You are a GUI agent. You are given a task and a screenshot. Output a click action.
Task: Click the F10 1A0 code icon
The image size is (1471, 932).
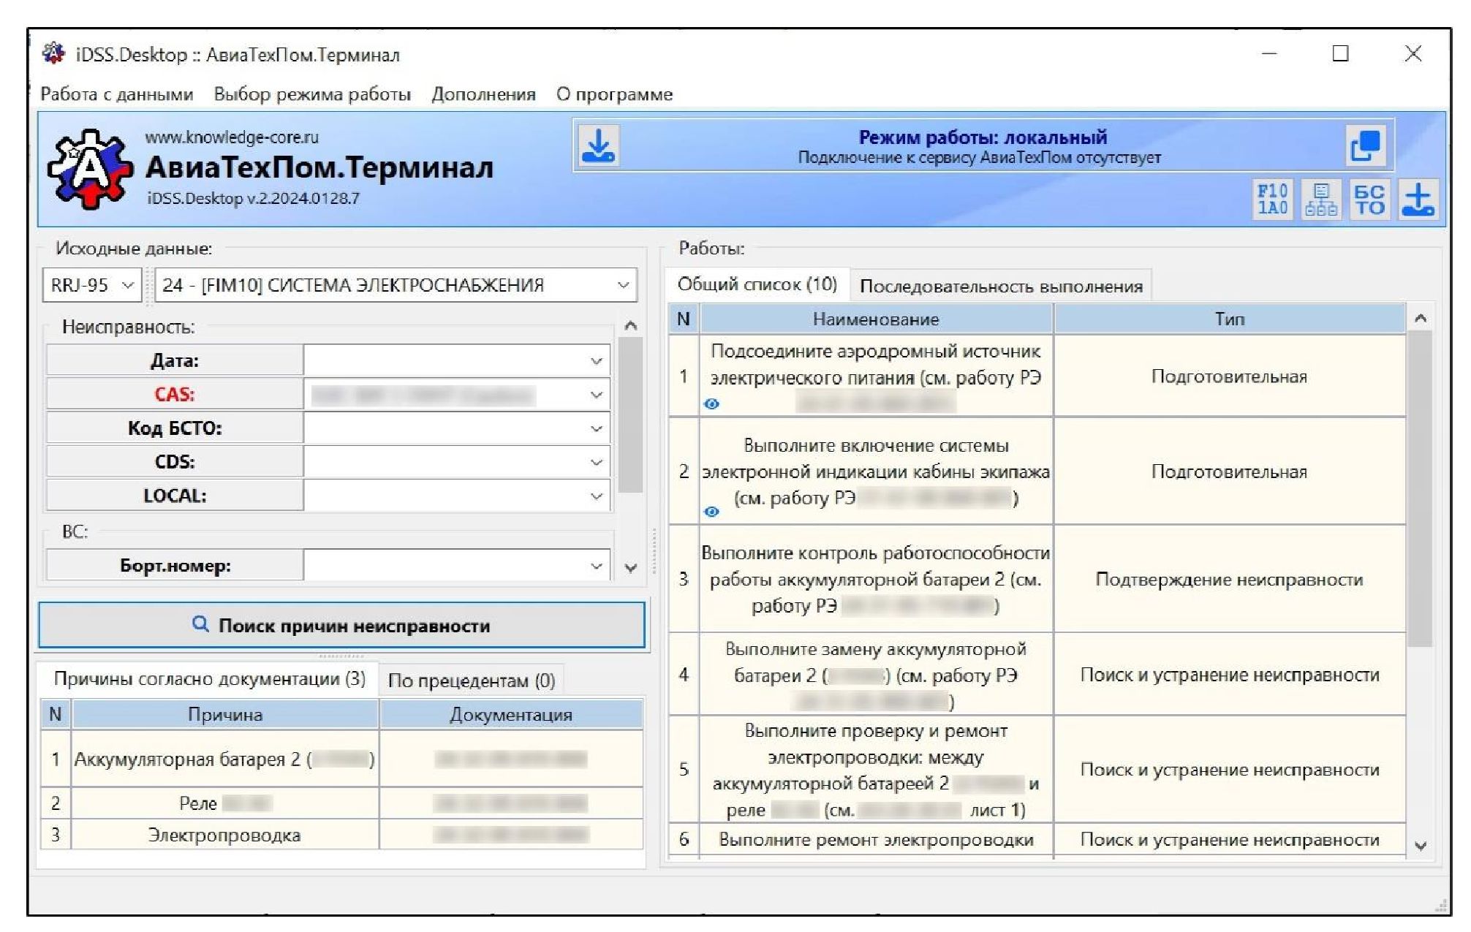(1272, 199)
